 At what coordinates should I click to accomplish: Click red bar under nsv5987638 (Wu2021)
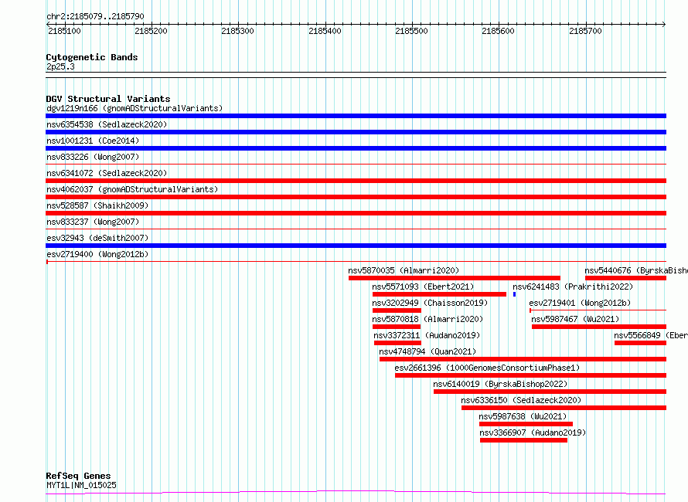[526, 424]
